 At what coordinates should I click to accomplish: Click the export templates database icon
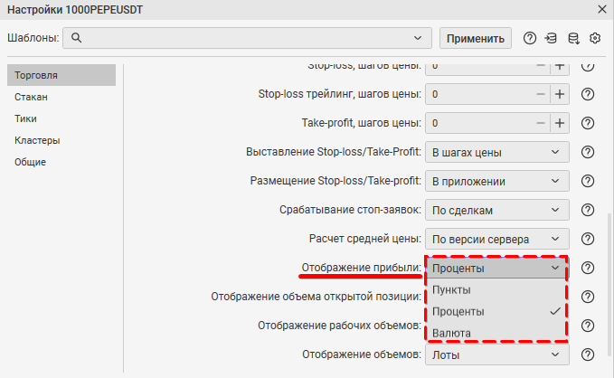(x=573, y=38)
